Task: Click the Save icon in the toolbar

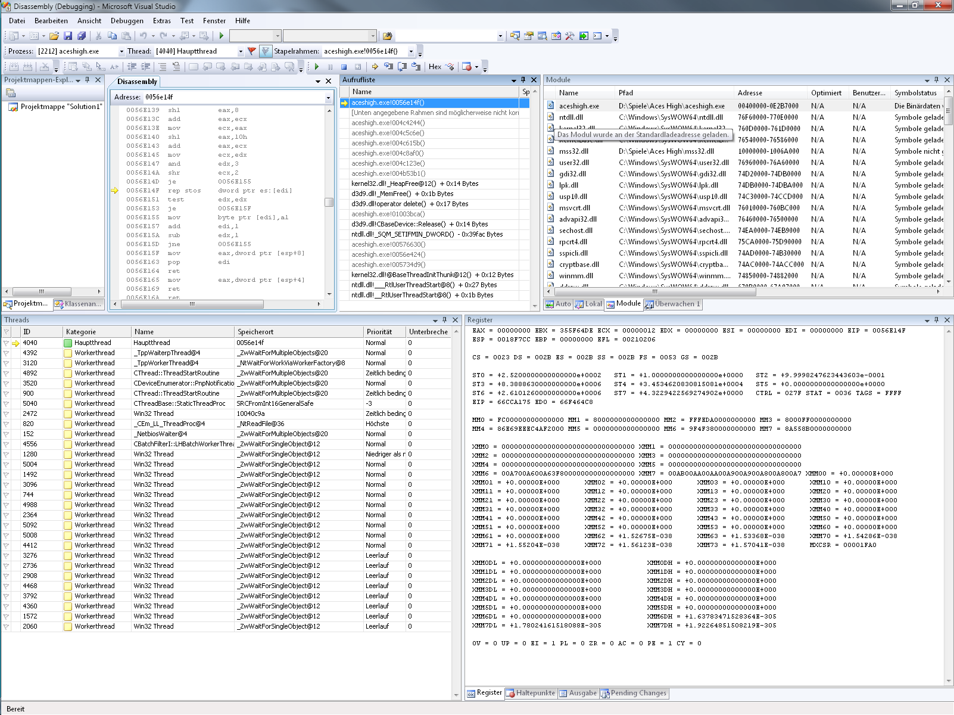Action: (68, 36)
